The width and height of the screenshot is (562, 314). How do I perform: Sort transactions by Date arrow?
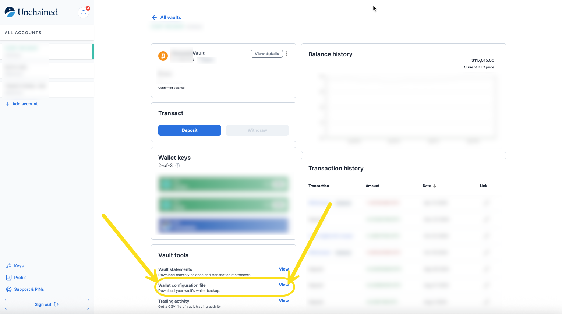435,186
